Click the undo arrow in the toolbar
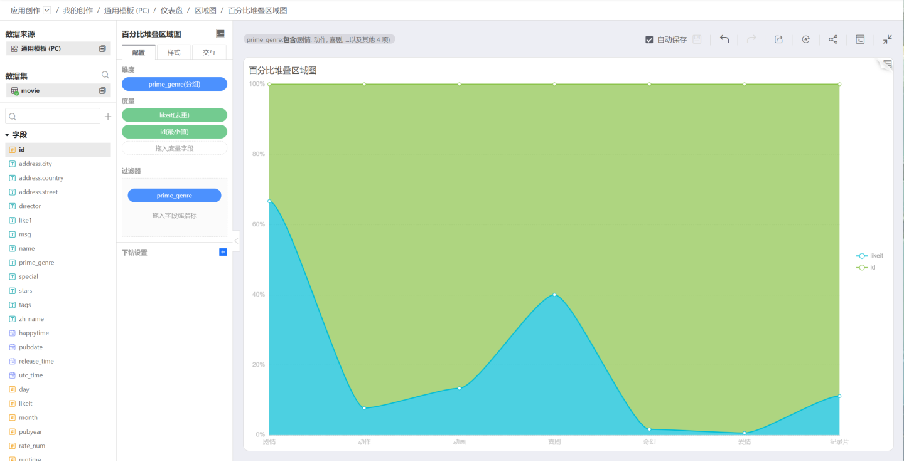The height and width of the screenshot is (462, 904). click(724, 39)
